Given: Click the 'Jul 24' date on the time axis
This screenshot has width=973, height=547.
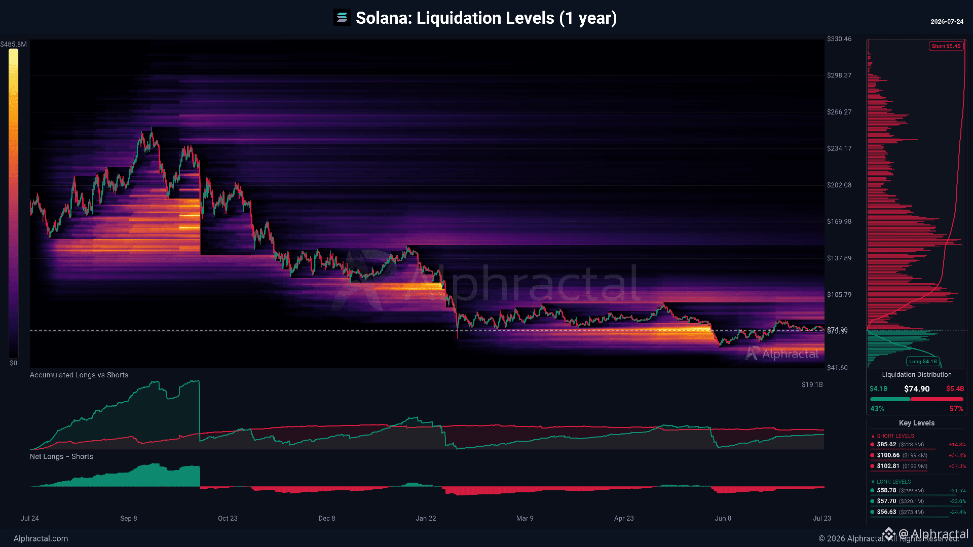Looking at the screenshot, I should click(30, 519).
